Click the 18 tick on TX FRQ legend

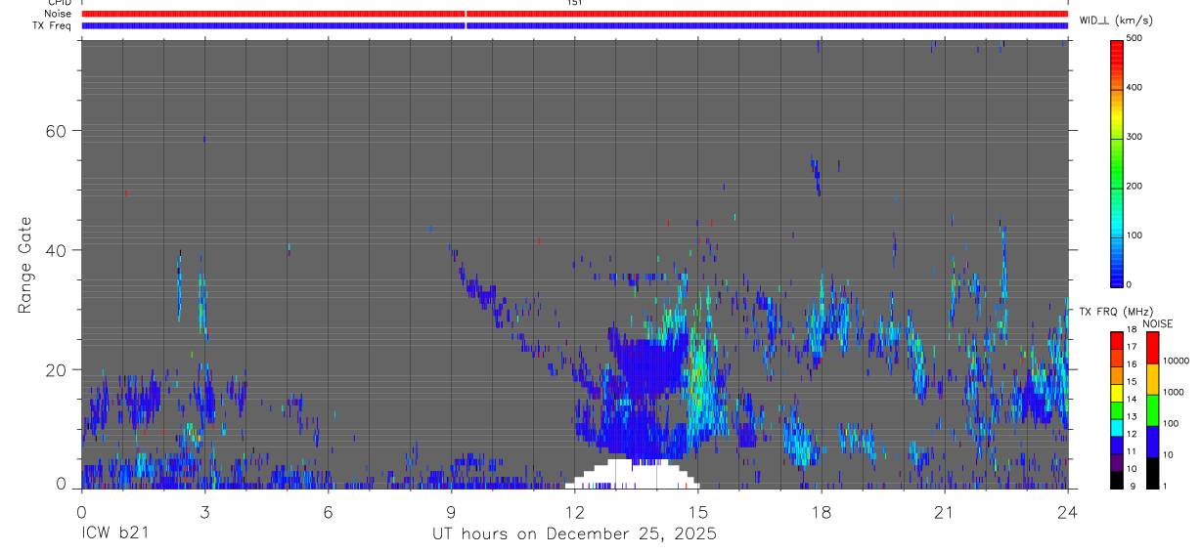(1132, 330)
